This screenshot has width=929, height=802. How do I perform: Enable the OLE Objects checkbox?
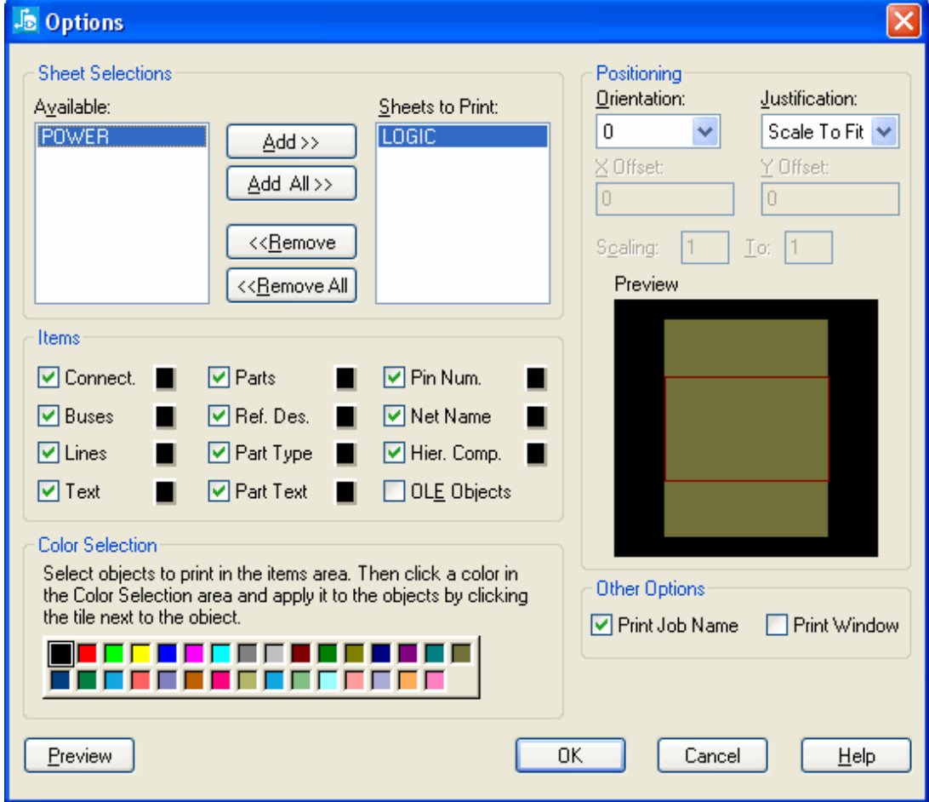click(x=394, y=492)
